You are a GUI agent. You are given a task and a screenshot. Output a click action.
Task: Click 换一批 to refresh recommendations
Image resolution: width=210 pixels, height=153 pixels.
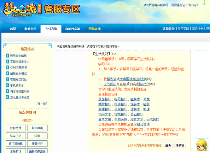click(42, 104)
